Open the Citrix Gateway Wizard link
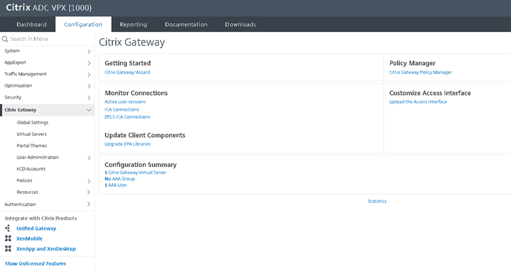511x271 pixels. tap(127, 72)
